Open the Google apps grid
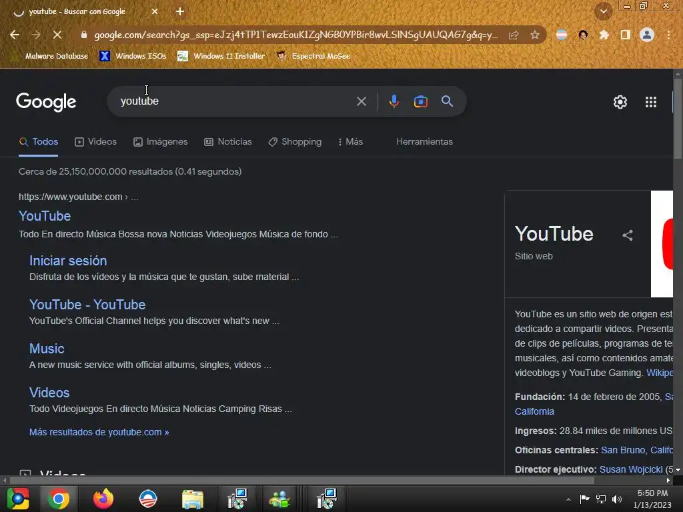Image resolution: width=683 pixels, height=512 pixels. [x=651, y=102]
